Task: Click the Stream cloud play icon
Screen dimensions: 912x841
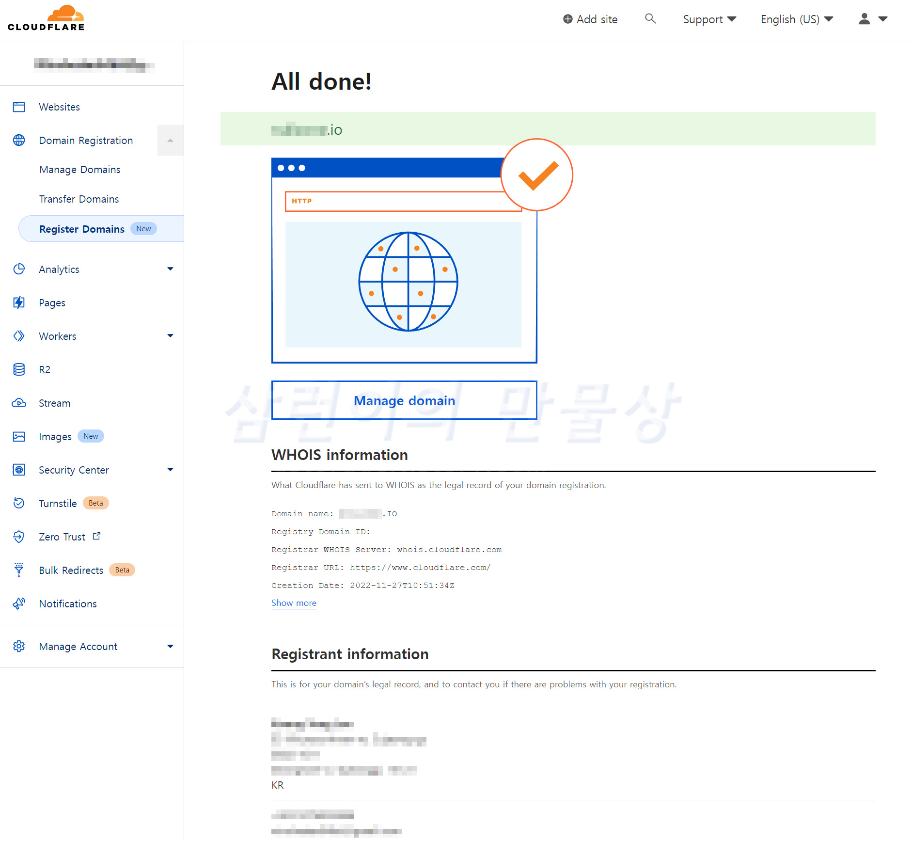Action: click(x=19, y=403)
